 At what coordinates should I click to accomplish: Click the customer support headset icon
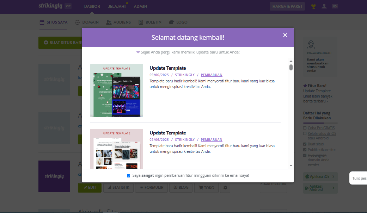pos(311,44)
